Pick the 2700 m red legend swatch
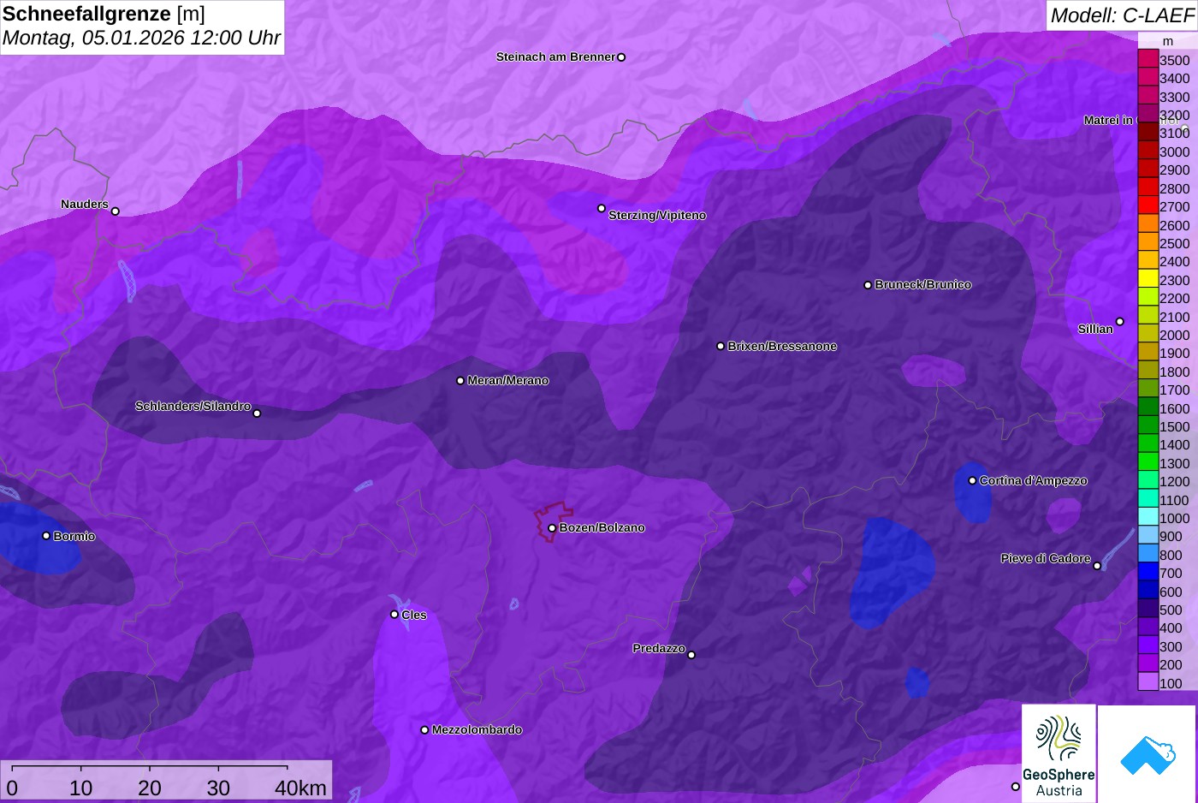Screen dimensions: 1198x803 pos(1148,206)
